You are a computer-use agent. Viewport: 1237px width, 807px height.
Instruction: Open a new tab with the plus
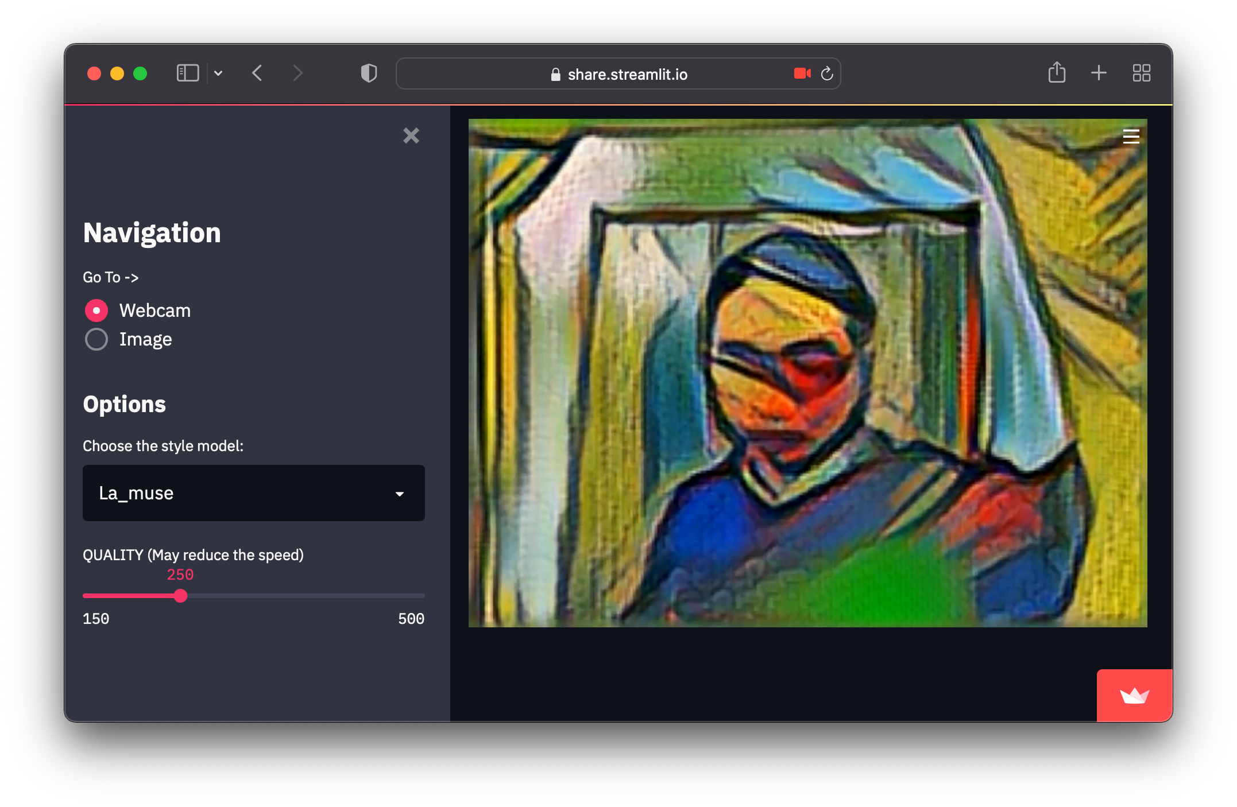point(1098,73)
